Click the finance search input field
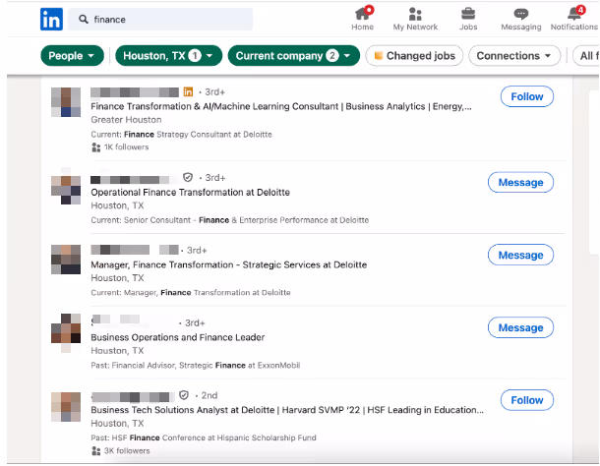Screen dimensions: 600x466 pyautogui.click(x=160, y=19)
